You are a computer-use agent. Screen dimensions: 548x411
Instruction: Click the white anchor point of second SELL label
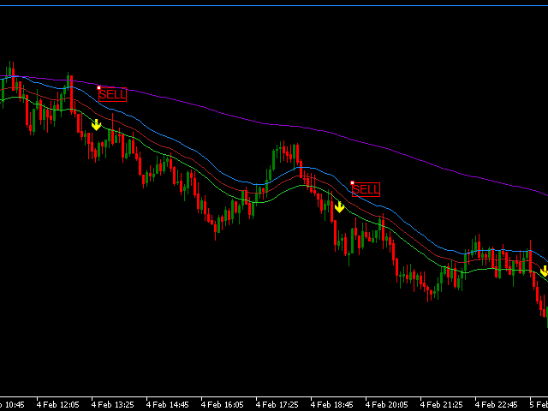tap(352, 182)
